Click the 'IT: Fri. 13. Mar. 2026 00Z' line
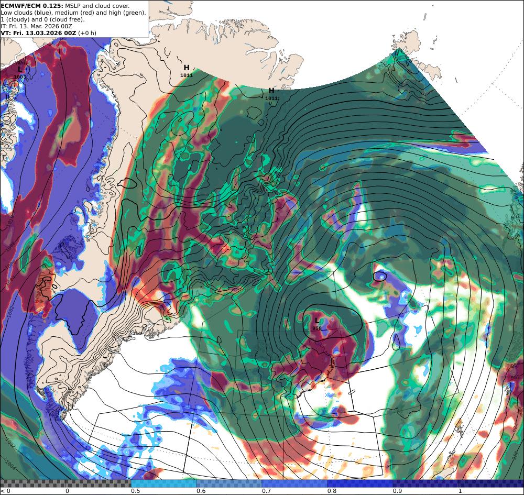 [37, 26]
